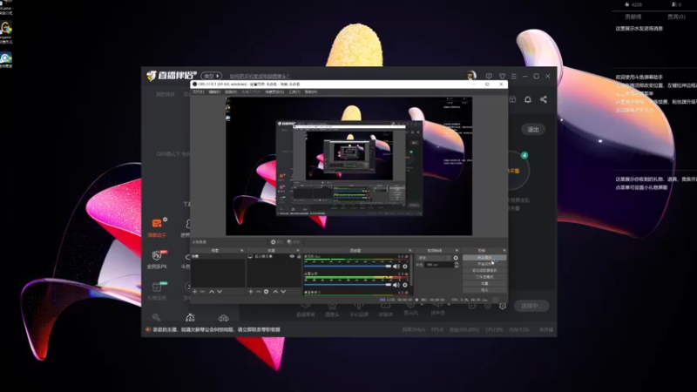Toggle preview eye icon near 直播伴侣 bottom-right
Screen dimensions: 697x392
coord(488,306)
